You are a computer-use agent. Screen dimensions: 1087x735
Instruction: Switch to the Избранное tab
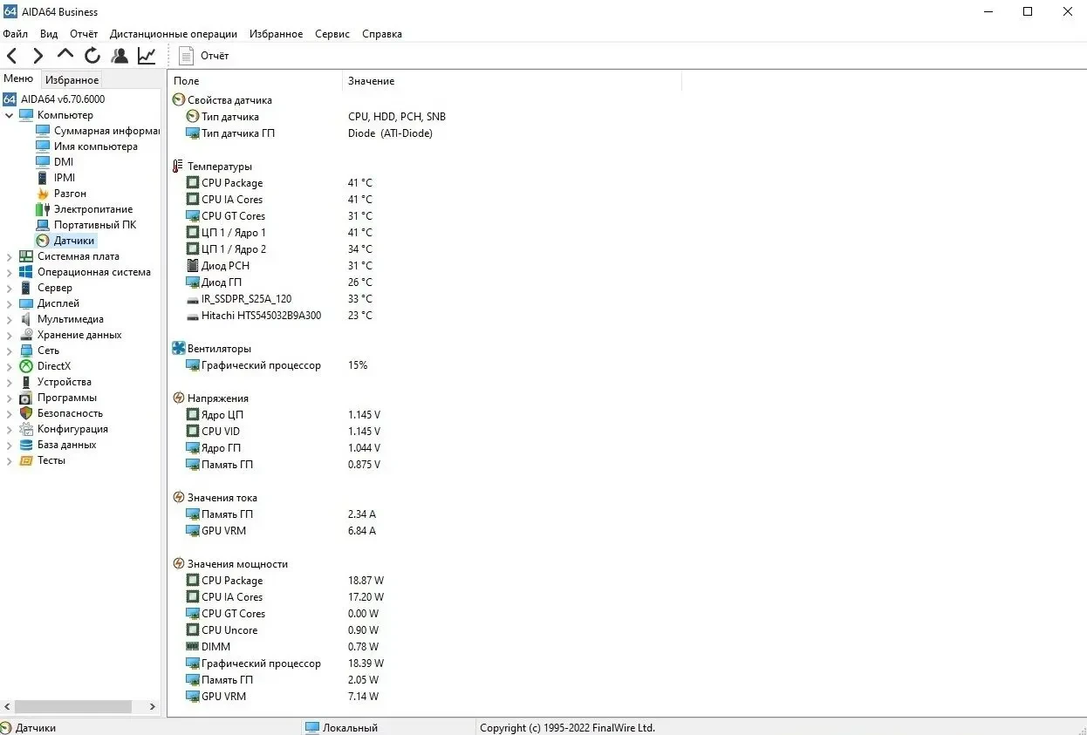[x=72, y=80]
